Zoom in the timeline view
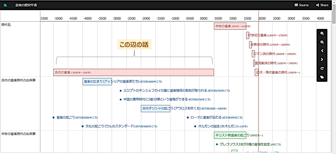336x154 pixels. coord(322,33)
